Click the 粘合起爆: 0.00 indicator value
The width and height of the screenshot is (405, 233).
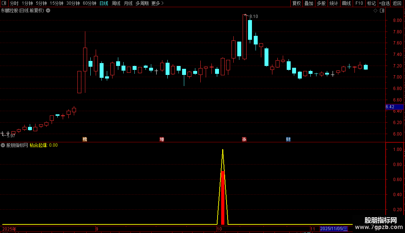coord(44,145)
